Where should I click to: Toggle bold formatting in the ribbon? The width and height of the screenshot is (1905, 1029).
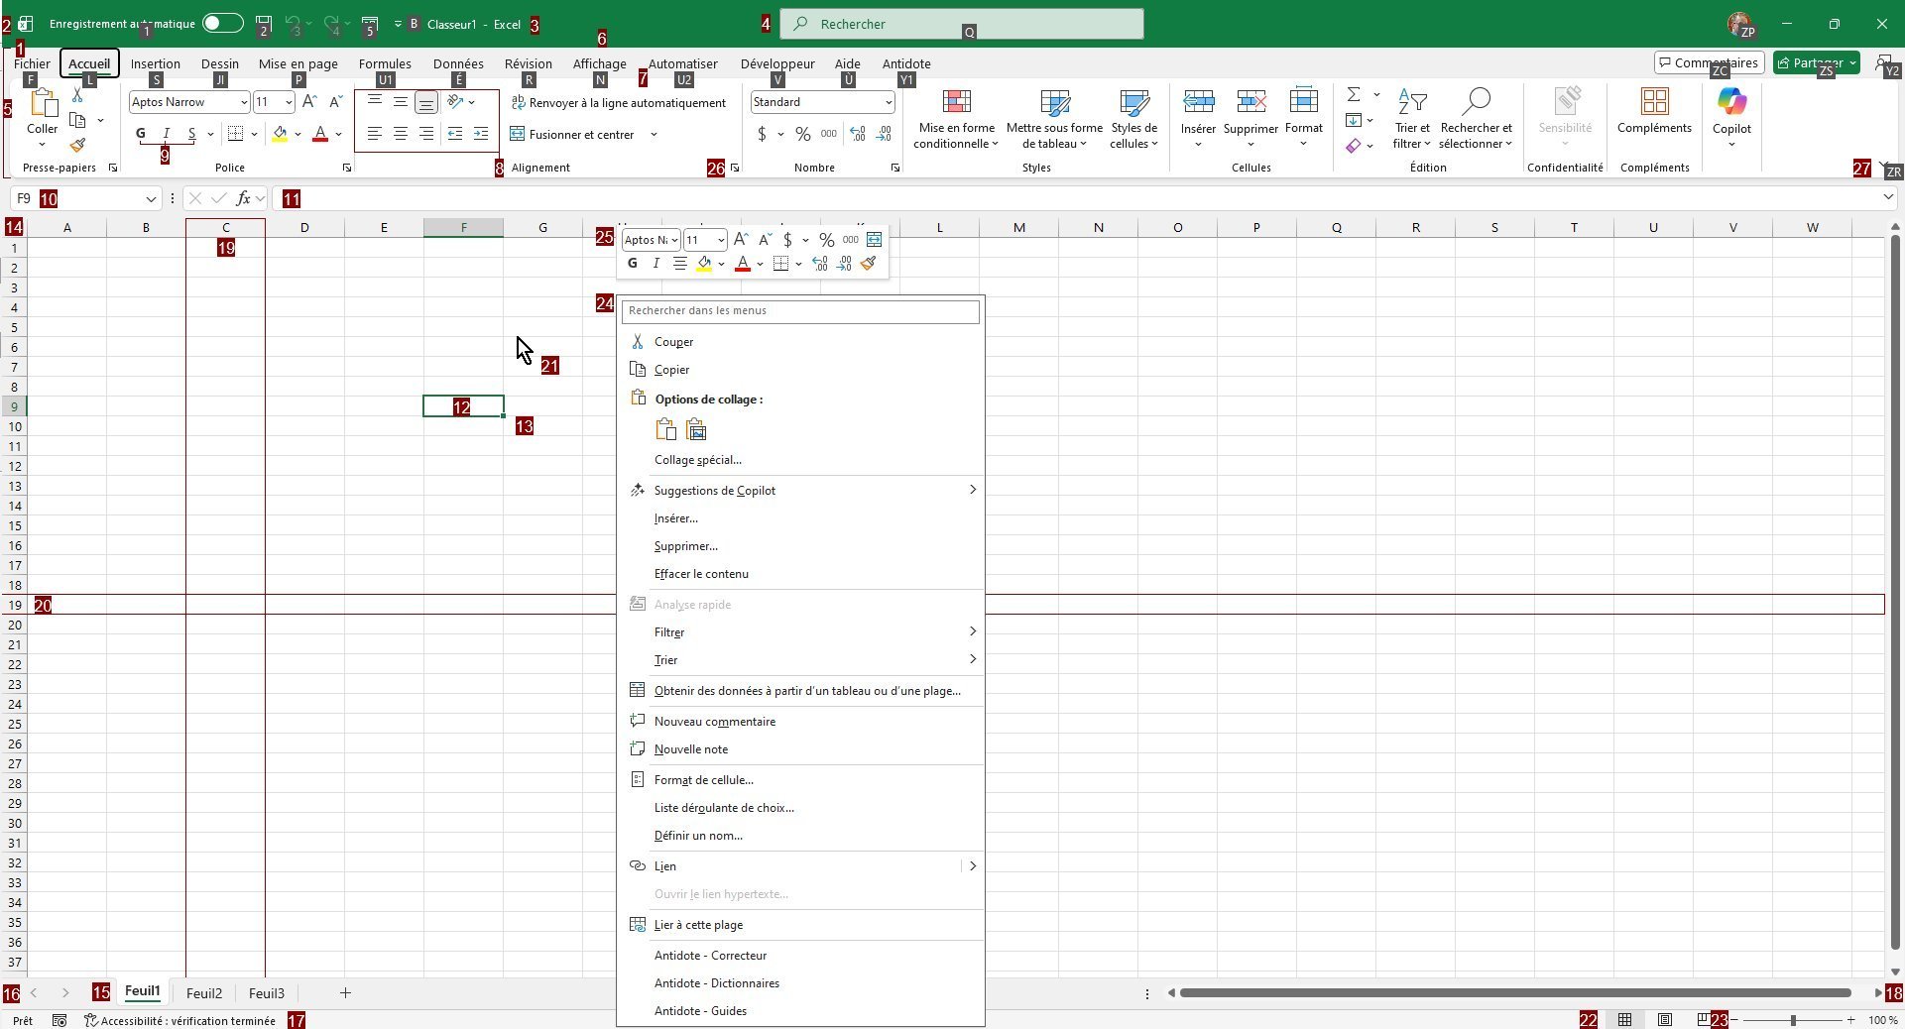point(140,134)
